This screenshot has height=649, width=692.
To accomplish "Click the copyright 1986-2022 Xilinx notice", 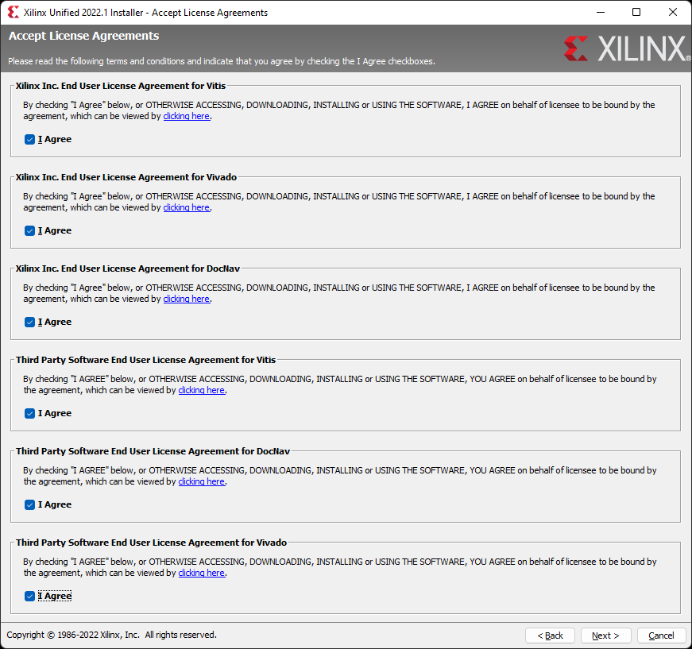I will pos(112,635).
